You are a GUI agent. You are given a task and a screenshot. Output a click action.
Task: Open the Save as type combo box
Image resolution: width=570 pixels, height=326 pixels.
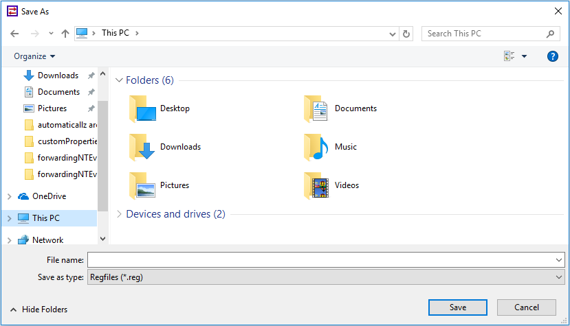325,277
